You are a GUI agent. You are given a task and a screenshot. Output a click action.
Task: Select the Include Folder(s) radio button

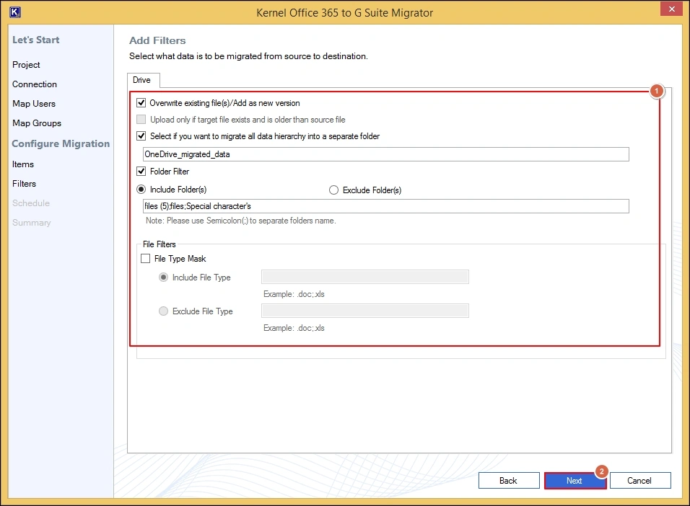[x=141, y=190]
